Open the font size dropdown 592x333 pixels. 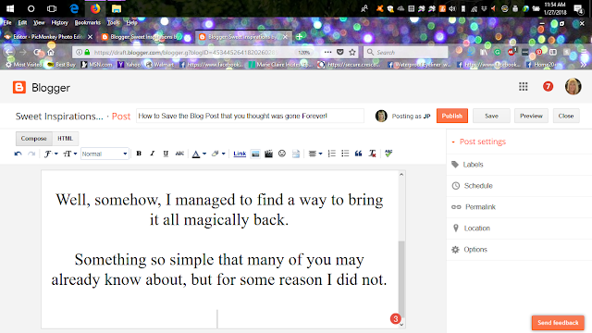[70, 154]
